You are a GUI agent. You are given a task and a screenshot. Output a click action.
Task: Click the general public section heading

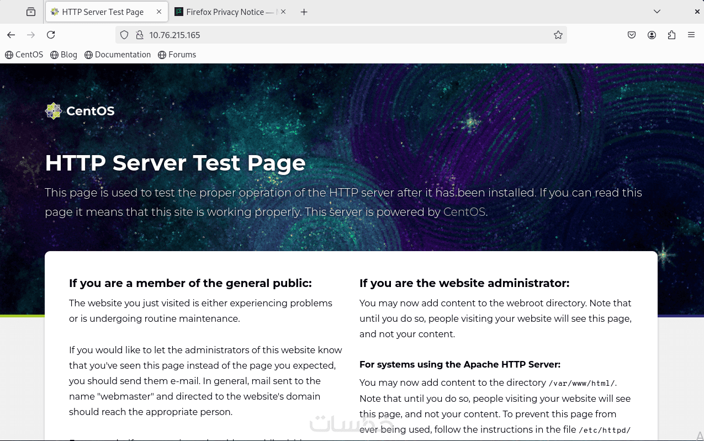(190, 283)
